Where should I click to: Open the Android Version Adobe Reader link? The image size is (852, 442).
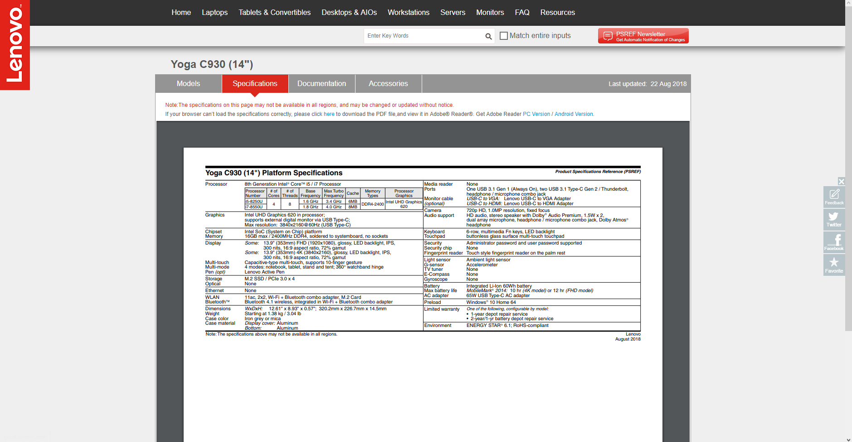click(574, 114)
